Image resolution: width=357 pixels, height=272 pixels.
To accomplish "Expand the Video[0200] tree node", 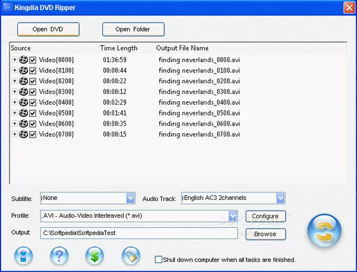I will point(14,81).
